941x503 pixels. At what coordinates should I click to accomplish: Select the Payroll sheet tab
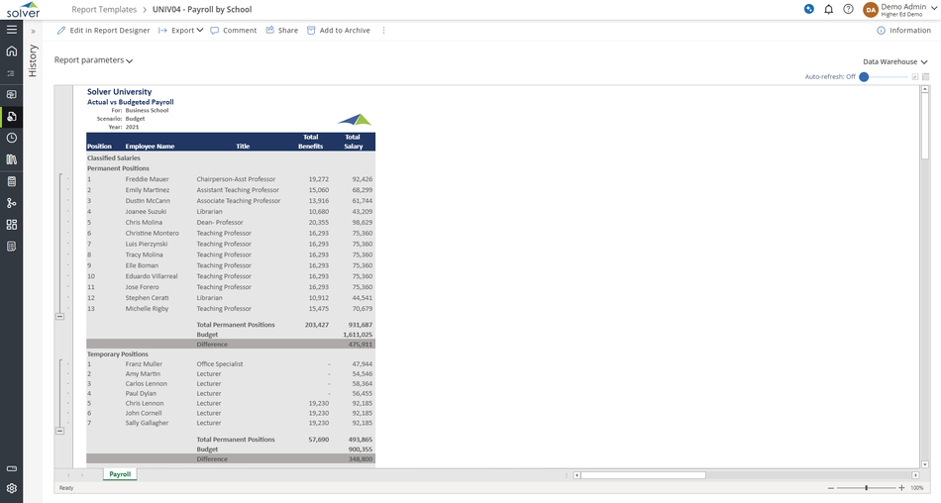click(120, 474)
